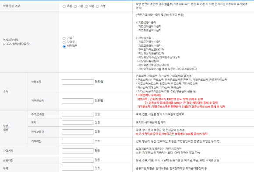The height and width of the screenshot is (172, 254).
Task: Click the 만원/월 unit beside 학생소득
Action: [99, 82]
